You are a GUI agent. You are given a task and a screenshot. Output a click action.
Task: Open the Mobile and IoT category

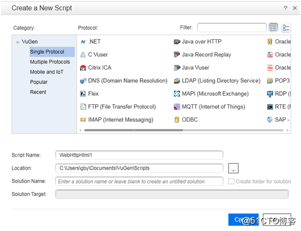click(46, 72)
